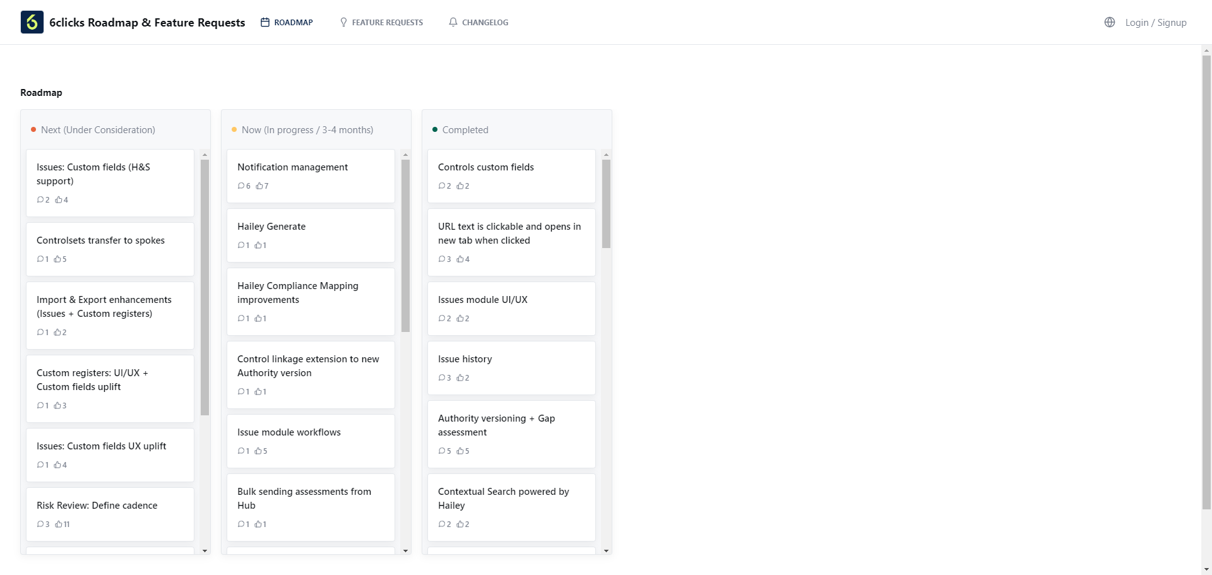Click the 6clicks logo icon
Image resolution: width=1212 pixels, height=575 pixels.
pyautogui.click(x=32, y=22)
